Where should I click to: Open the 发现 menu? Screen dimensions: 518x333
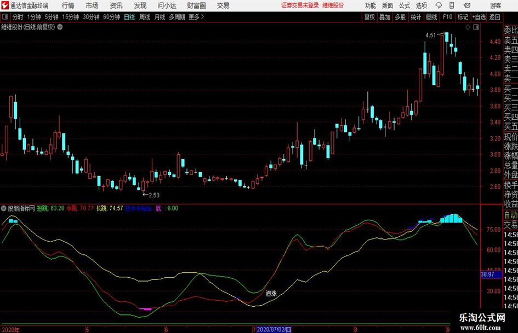pyautogui.click(x=140, y=5)
